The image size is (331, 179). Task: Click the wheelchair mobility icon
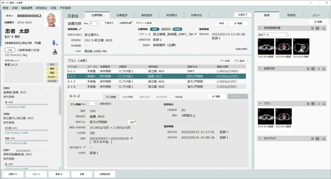click(55, 52)
